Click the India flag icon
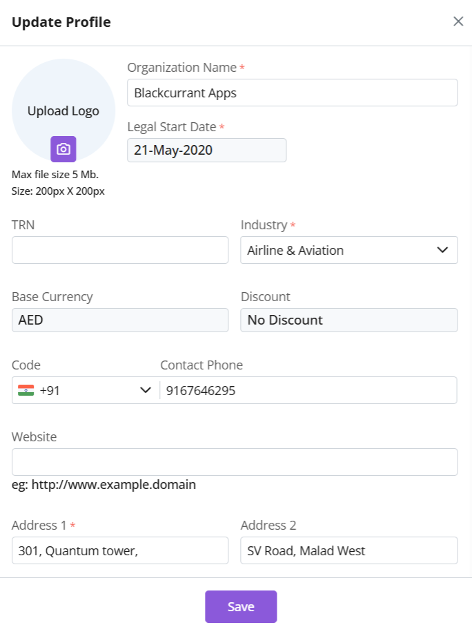 pyautogui.click(x=26, y=390)
